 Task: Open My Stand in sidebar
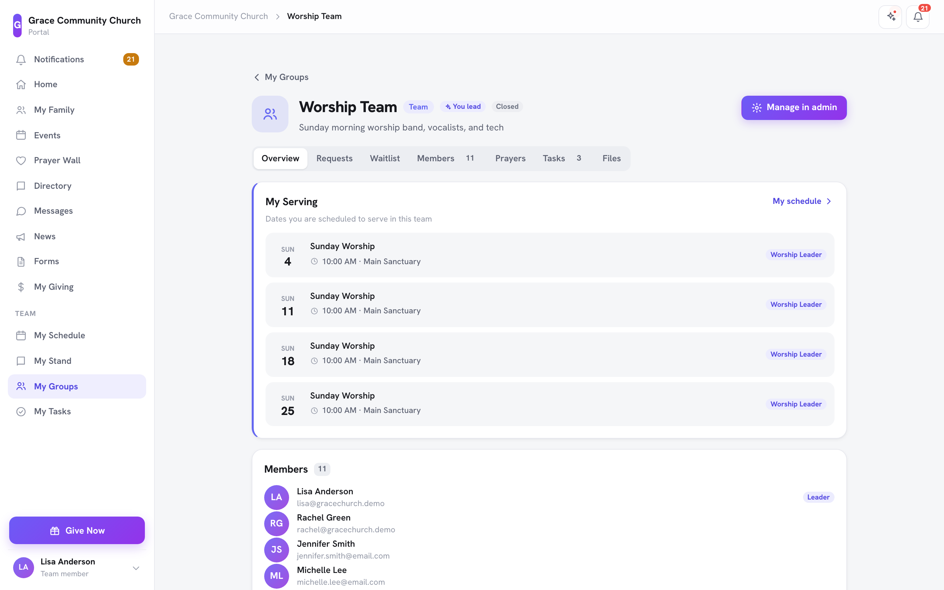[x=77, y=361]
